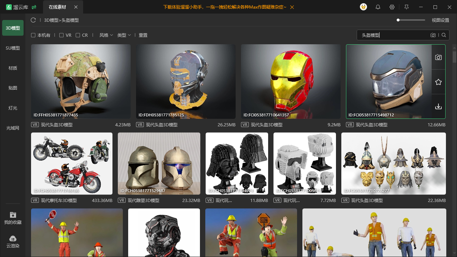This screenshot has height=257, width=457.
Task: Open the white brick trooper helmet thumbnail
Action: [x=305, y=163]
